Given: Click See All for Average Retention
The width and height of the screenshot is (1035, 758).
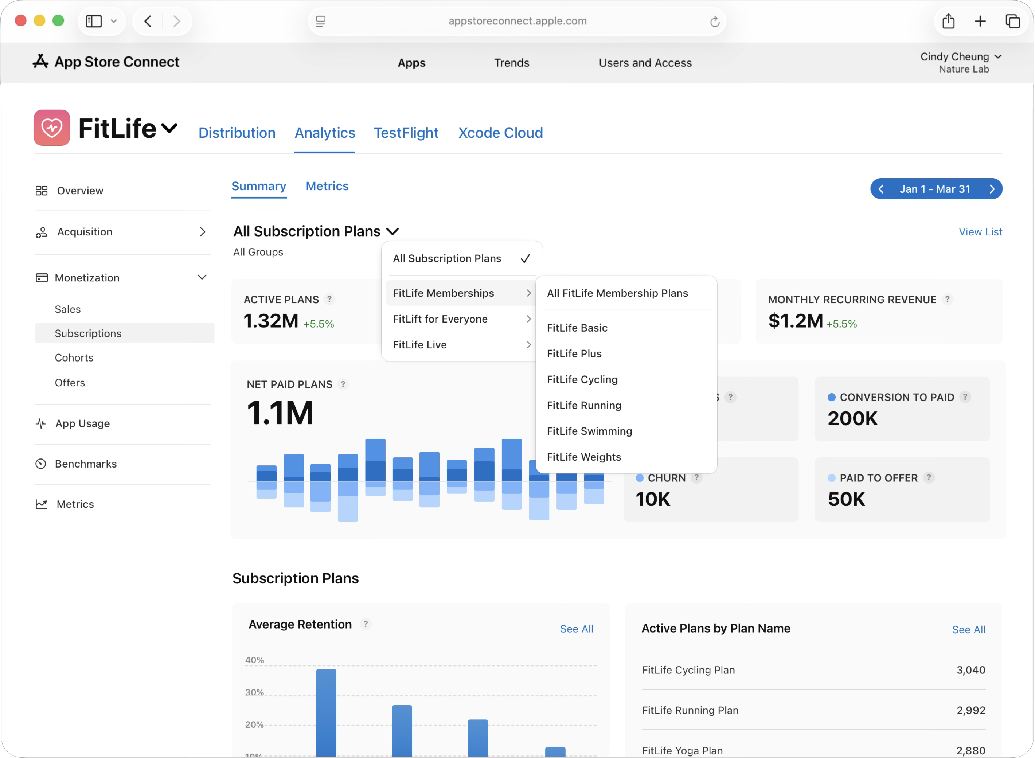Looking at the screenshot, I should tap(576, 629).
